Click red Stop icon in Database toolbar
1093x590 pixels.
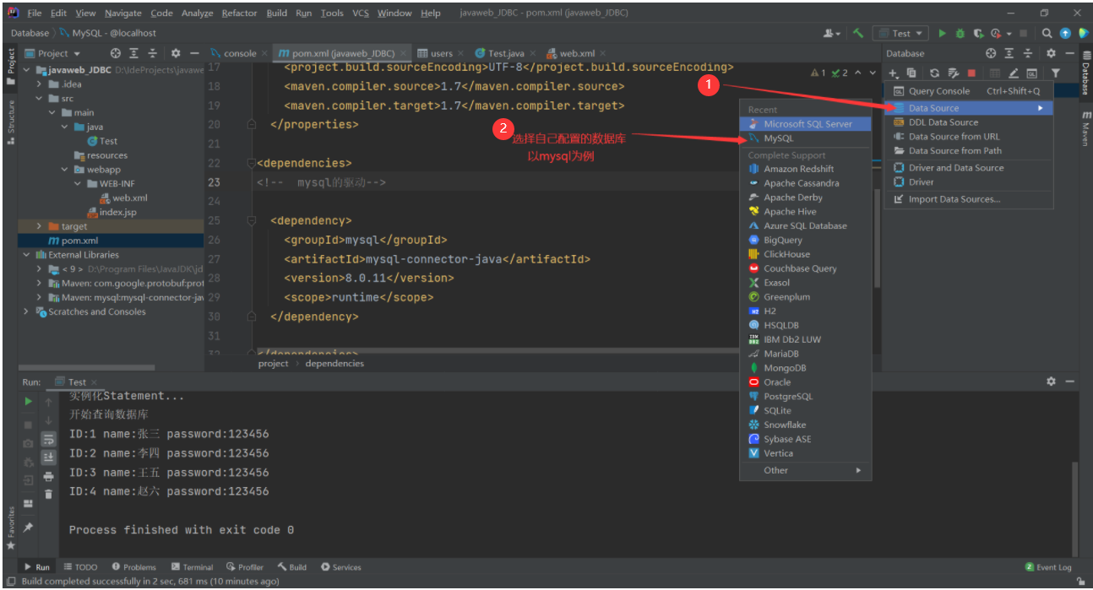(971, 73)
